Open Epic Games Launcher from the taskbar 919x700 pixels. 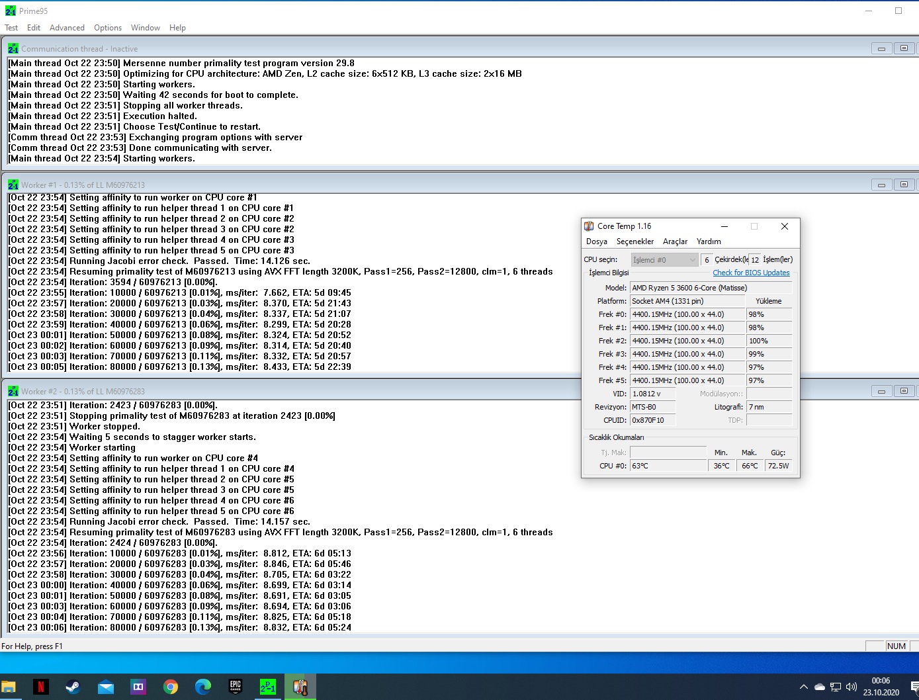pyautogui.click(x=236, y=687)
